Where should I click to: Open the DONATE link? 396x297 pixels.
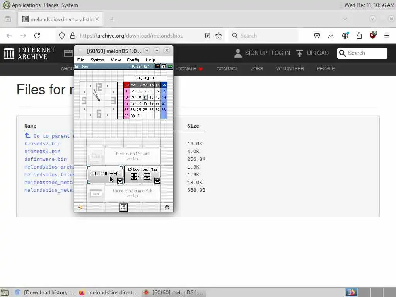click(x=190, y=69)
